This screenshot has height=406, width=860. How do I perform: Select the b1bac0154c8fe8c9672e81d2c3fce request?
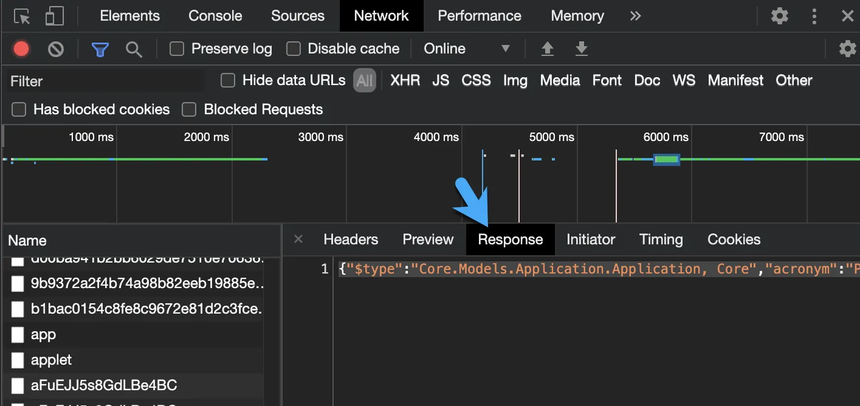click(133, 309)
